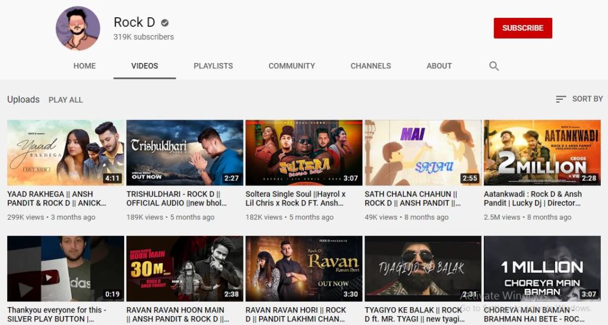Play the Tyagiyo Ke Balak thumbnail

coord(423,269)
